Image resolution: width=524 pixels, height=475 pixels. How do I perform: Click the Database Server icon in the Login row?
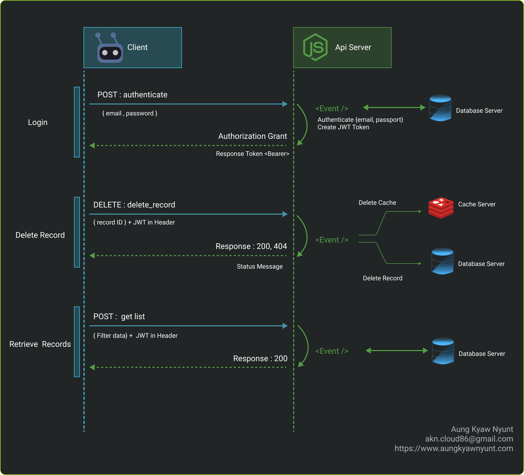(x=440, y=108)
